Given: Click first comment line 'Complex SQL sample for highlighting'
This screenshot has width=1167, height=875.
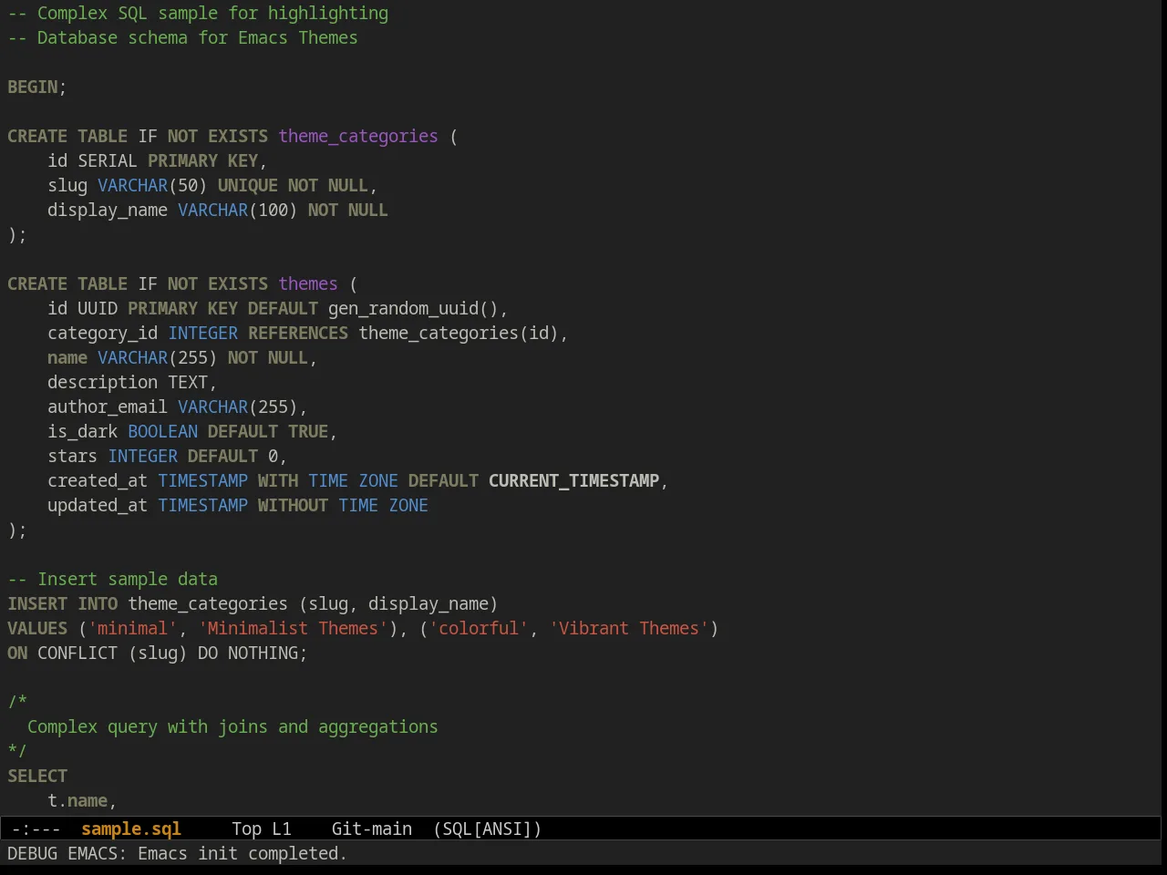Looking at the screenshot, I should [x=198, y=13].
